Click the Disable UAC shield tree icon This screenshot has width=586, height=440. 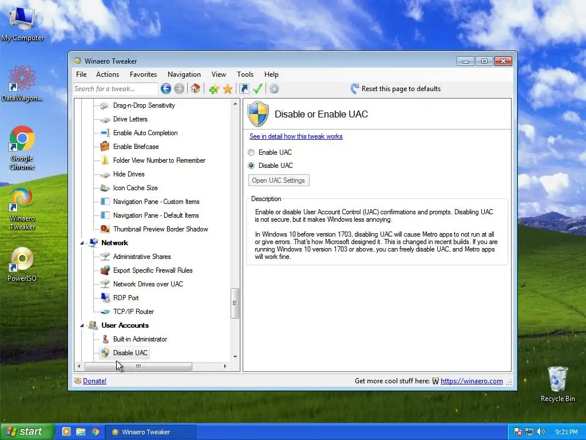tap(105, 353)
